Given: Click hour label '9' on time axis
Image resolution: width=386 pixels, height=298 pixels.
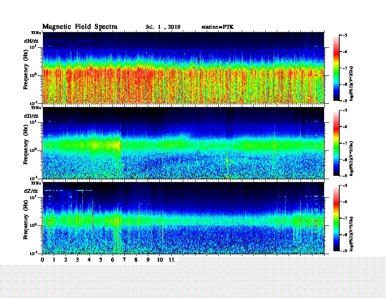Looking at the screenshot, I should [148, 260].
